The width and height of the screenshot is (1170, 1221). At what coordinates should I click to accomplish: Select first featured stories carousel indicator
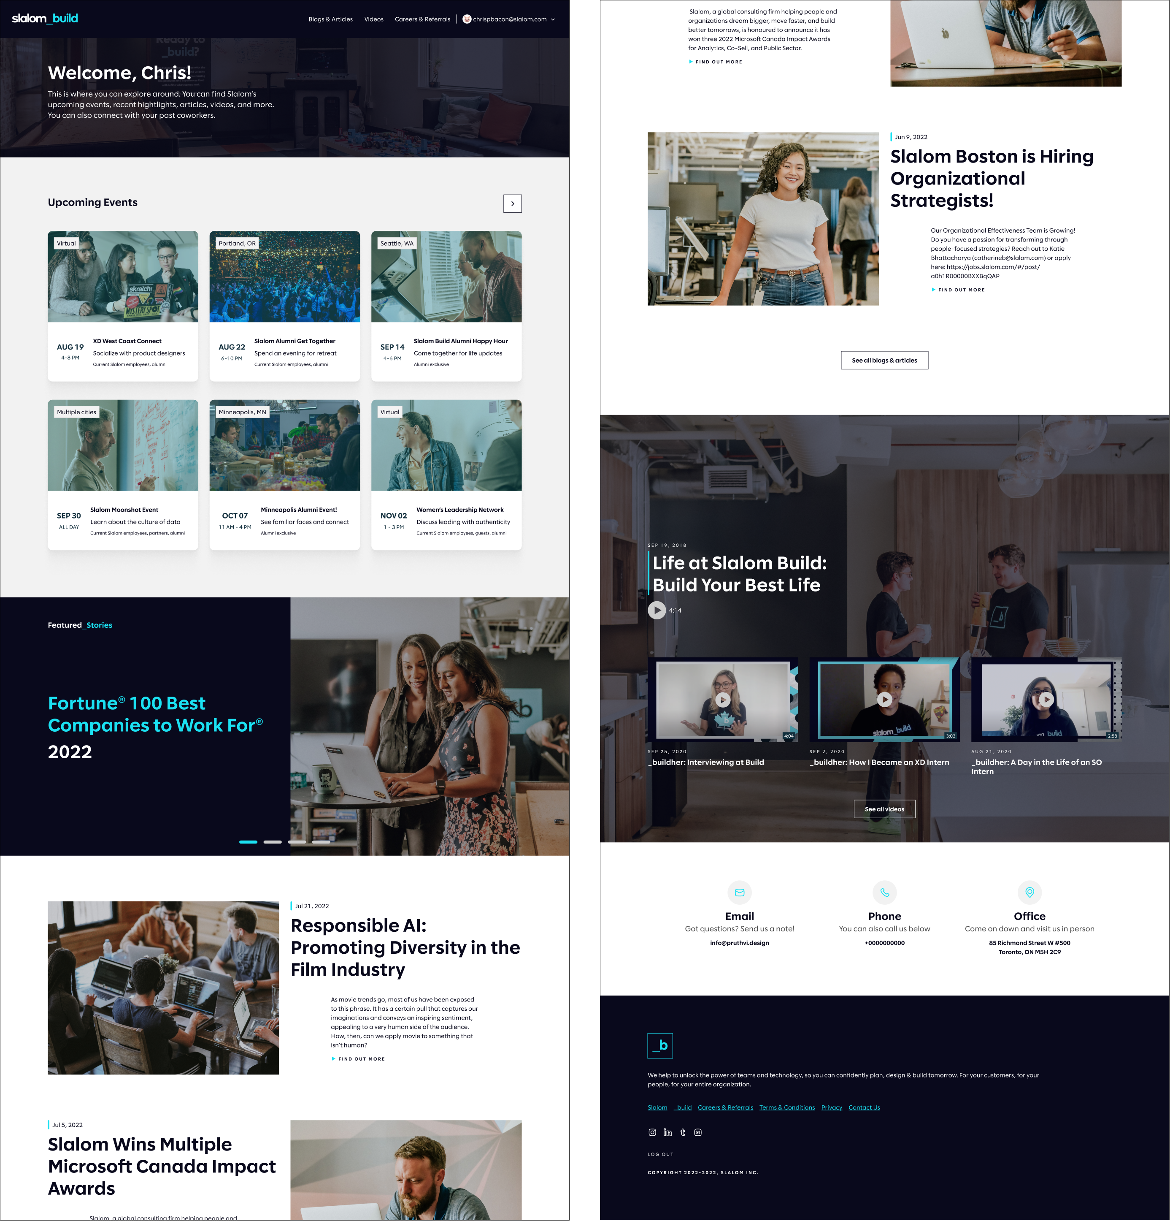[249, 841]
